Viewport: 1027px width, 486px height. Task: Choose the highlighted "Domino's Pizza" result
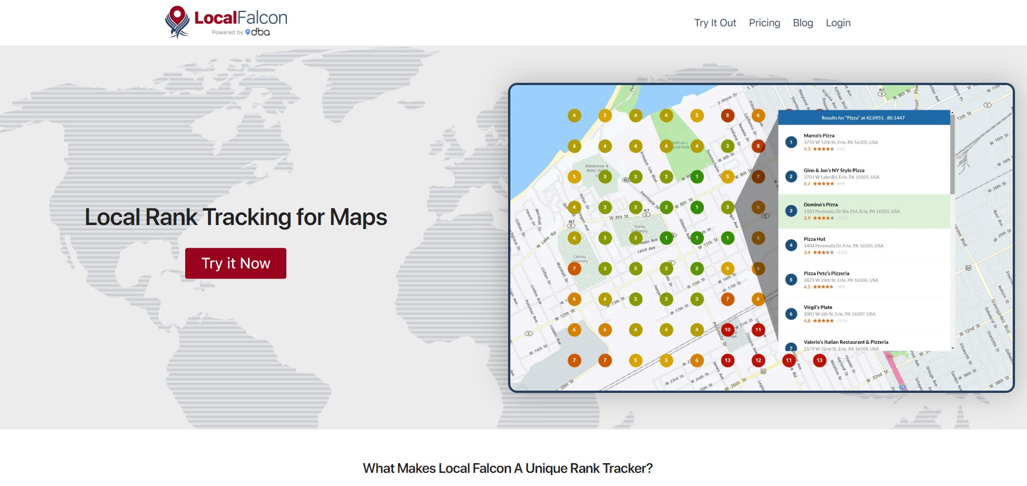coord(864,211)
